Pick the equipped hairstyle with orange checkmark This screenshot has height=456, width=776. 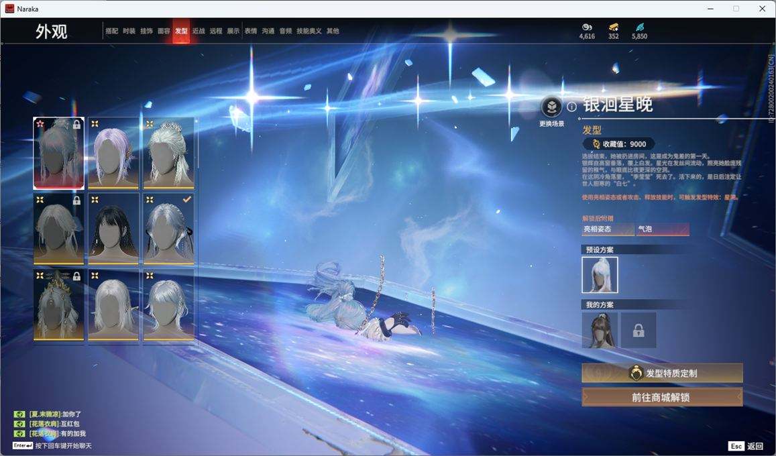[x=168, y=228]
